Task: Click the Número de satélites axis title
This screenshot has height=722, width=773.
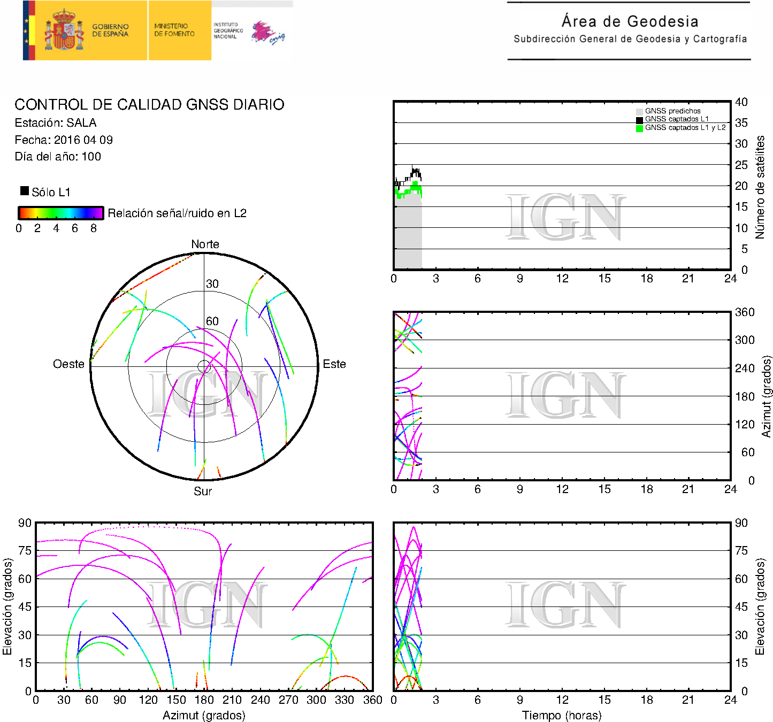Action: point(760,187)
